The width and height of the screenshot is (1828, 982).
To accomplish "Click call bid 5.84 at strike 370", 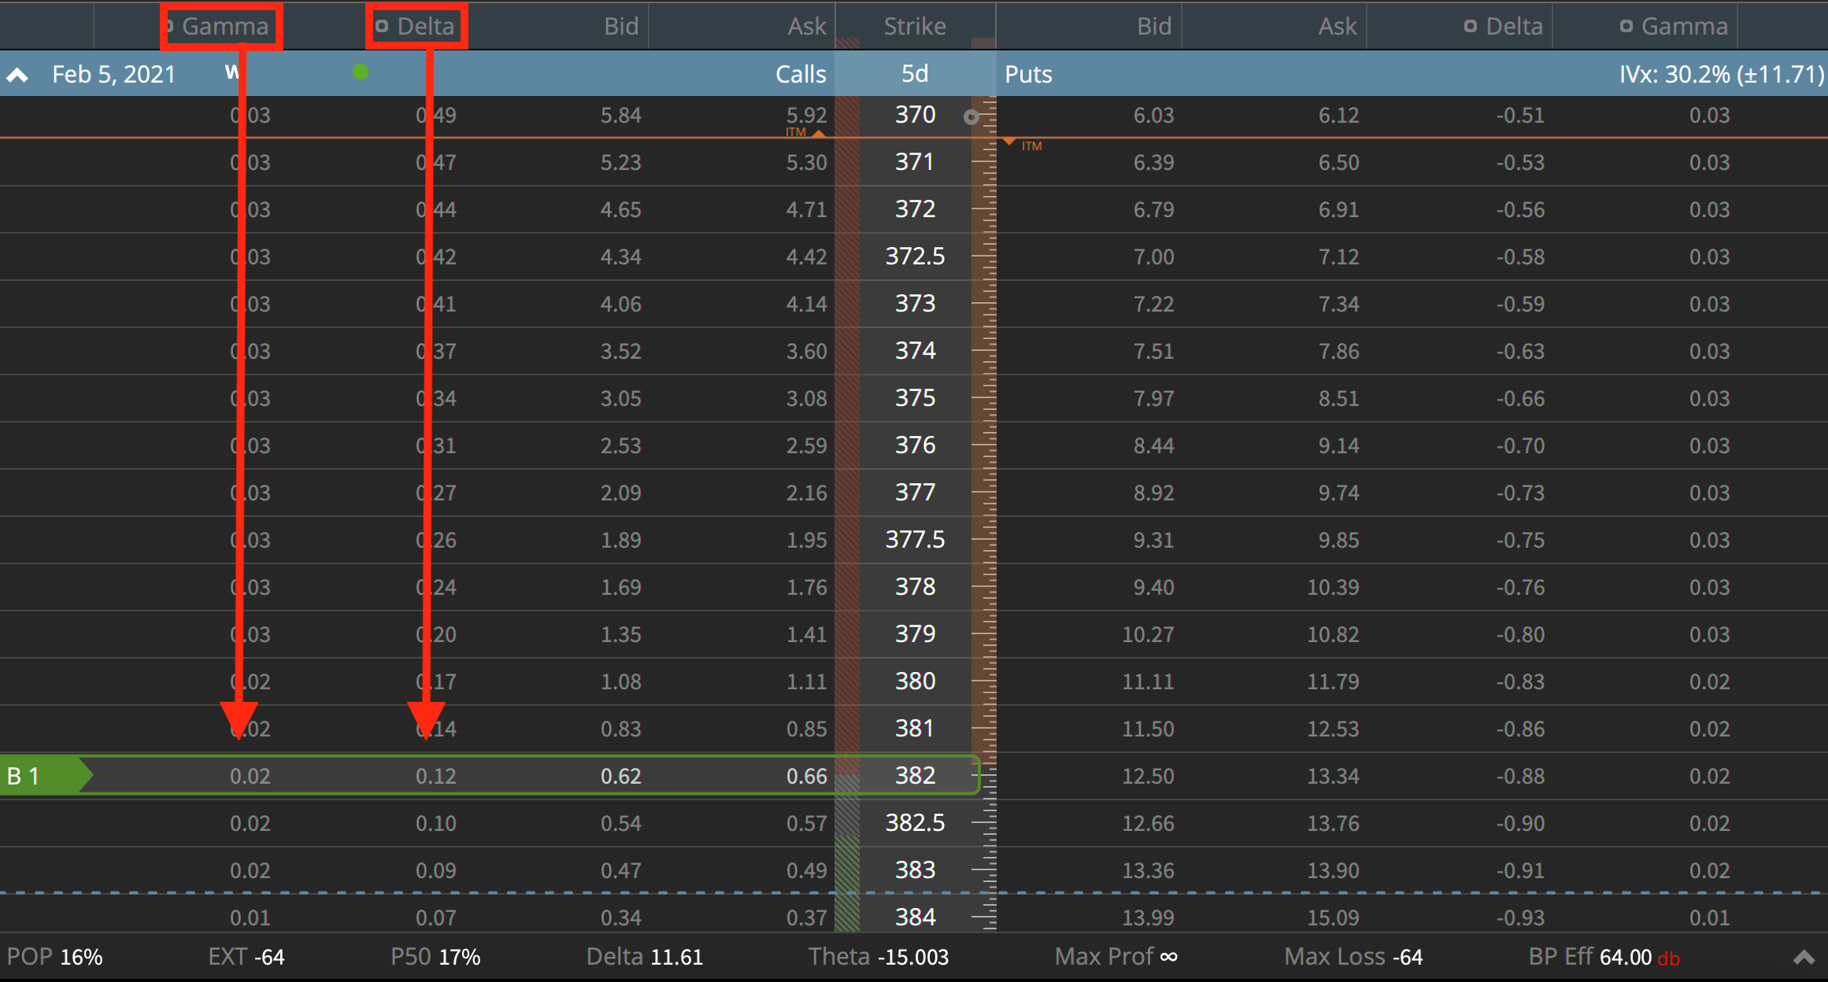I will point(621,116).
